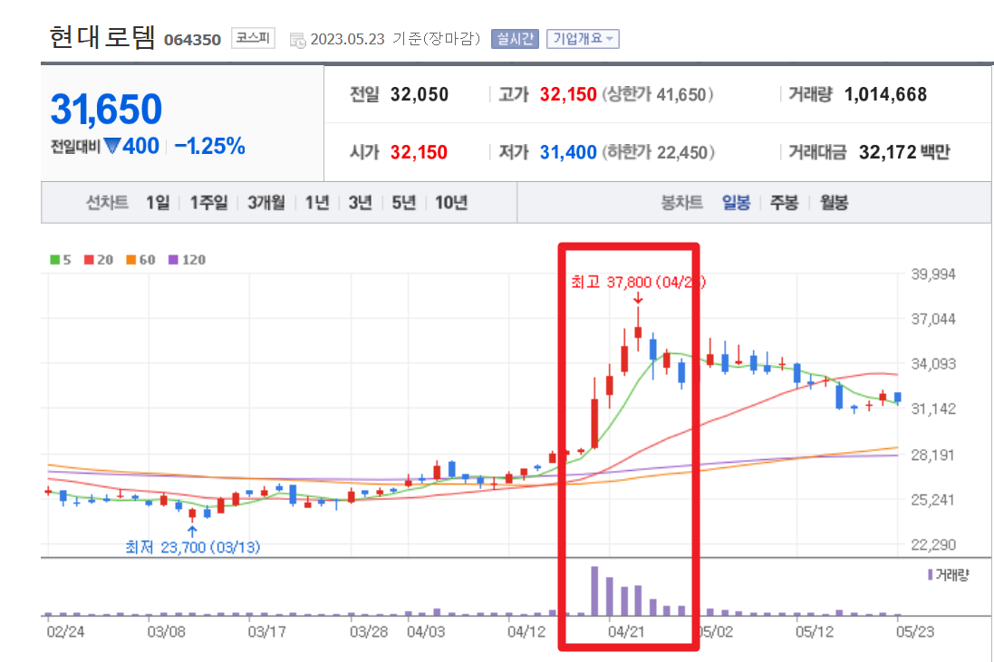Viewport: 994px width, 662px height.
Task: Click the purple 120-day moving average legend
Action: pos(187,260)
